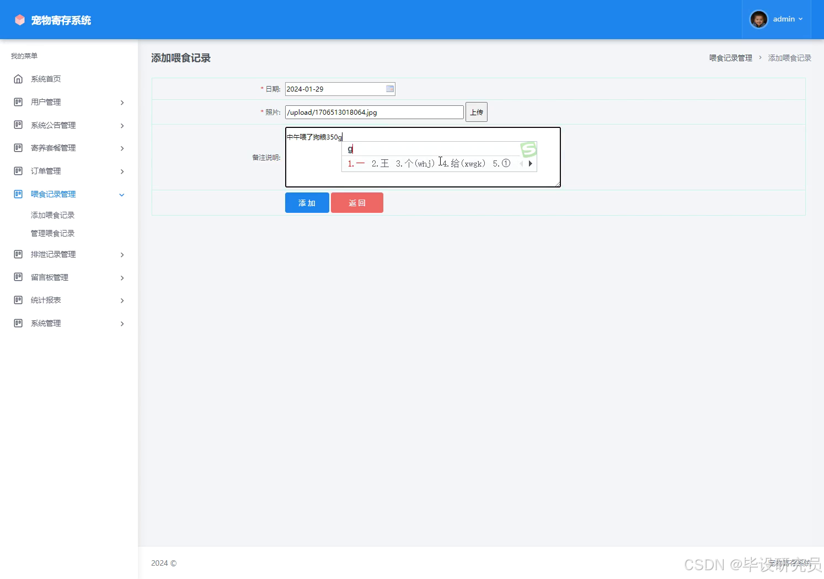Screen dimensions: 824x579
Task: Select 添加喂食记录 submenu item
Action: (x=52, y=215)
